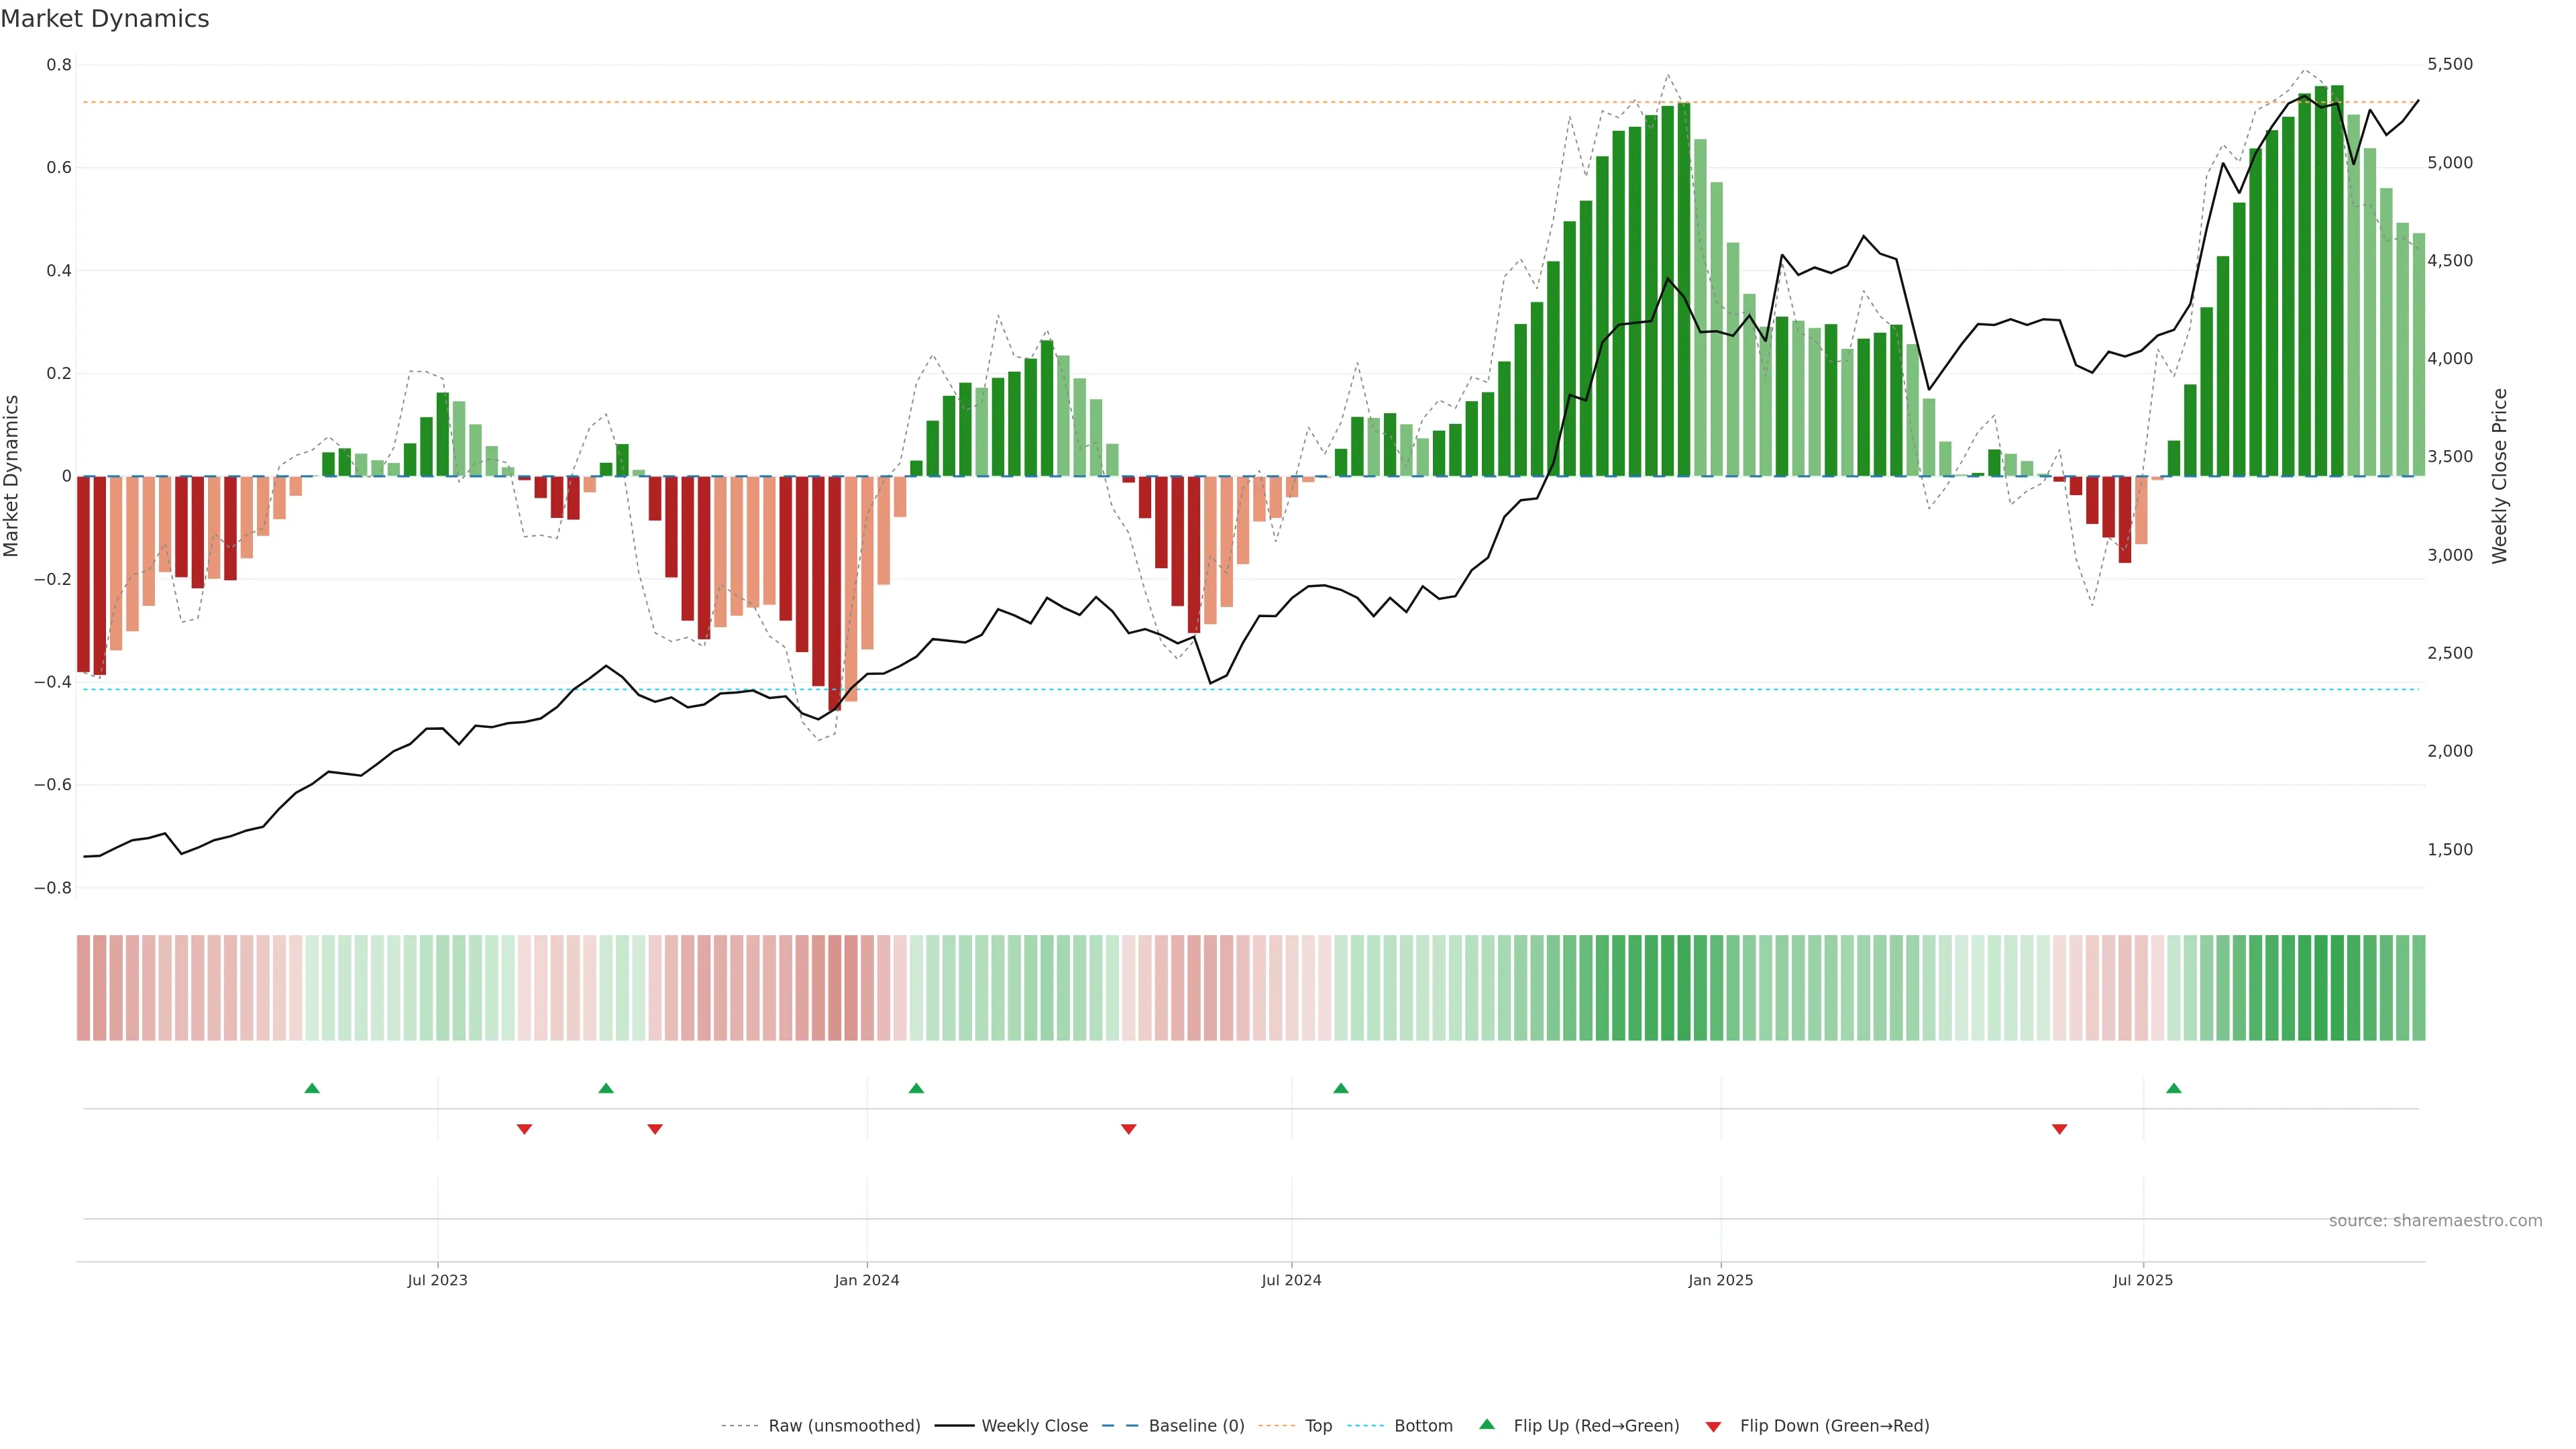Click the Market Dynamics chart title

tap(105, 19)
